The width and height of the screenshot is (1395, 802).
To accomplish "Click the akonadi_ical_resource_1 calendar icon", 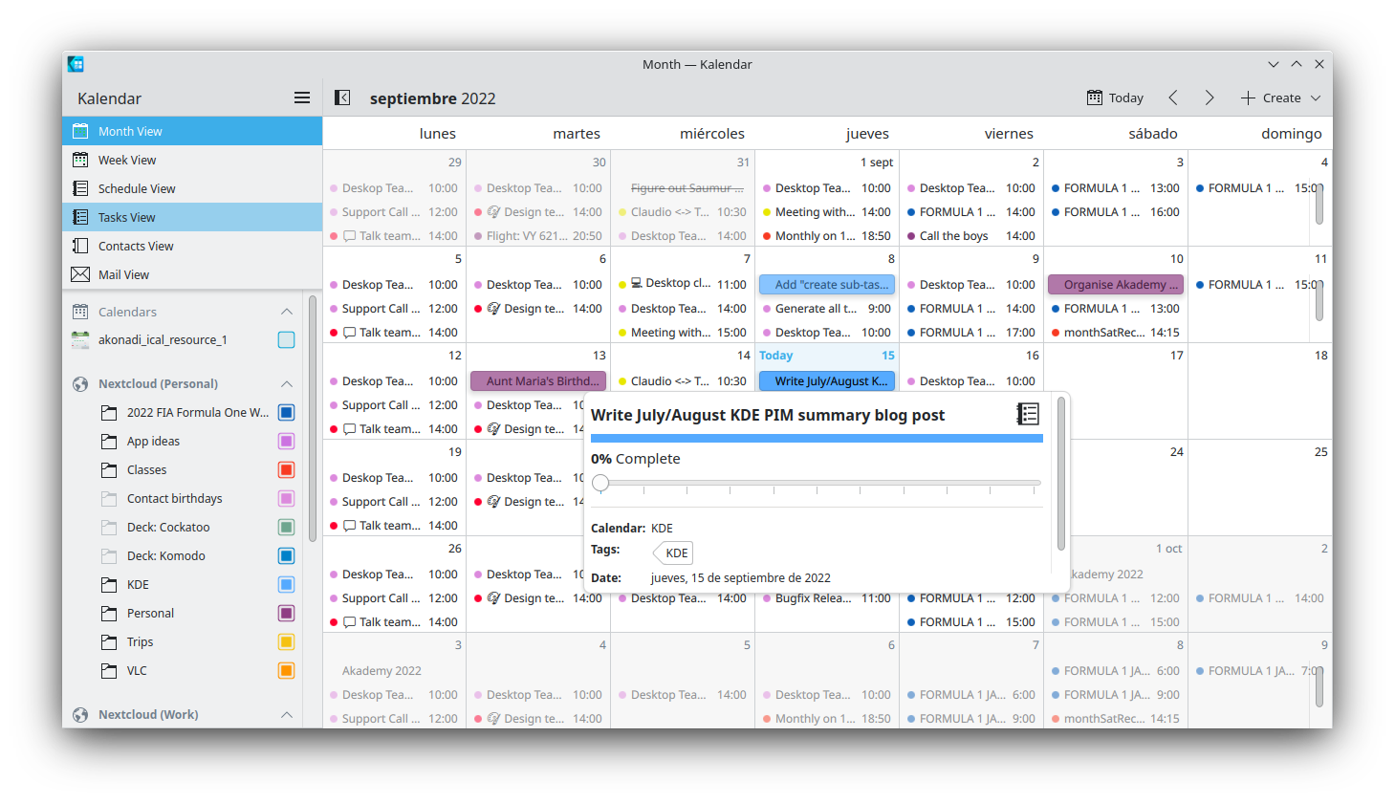I will [80, 339].
